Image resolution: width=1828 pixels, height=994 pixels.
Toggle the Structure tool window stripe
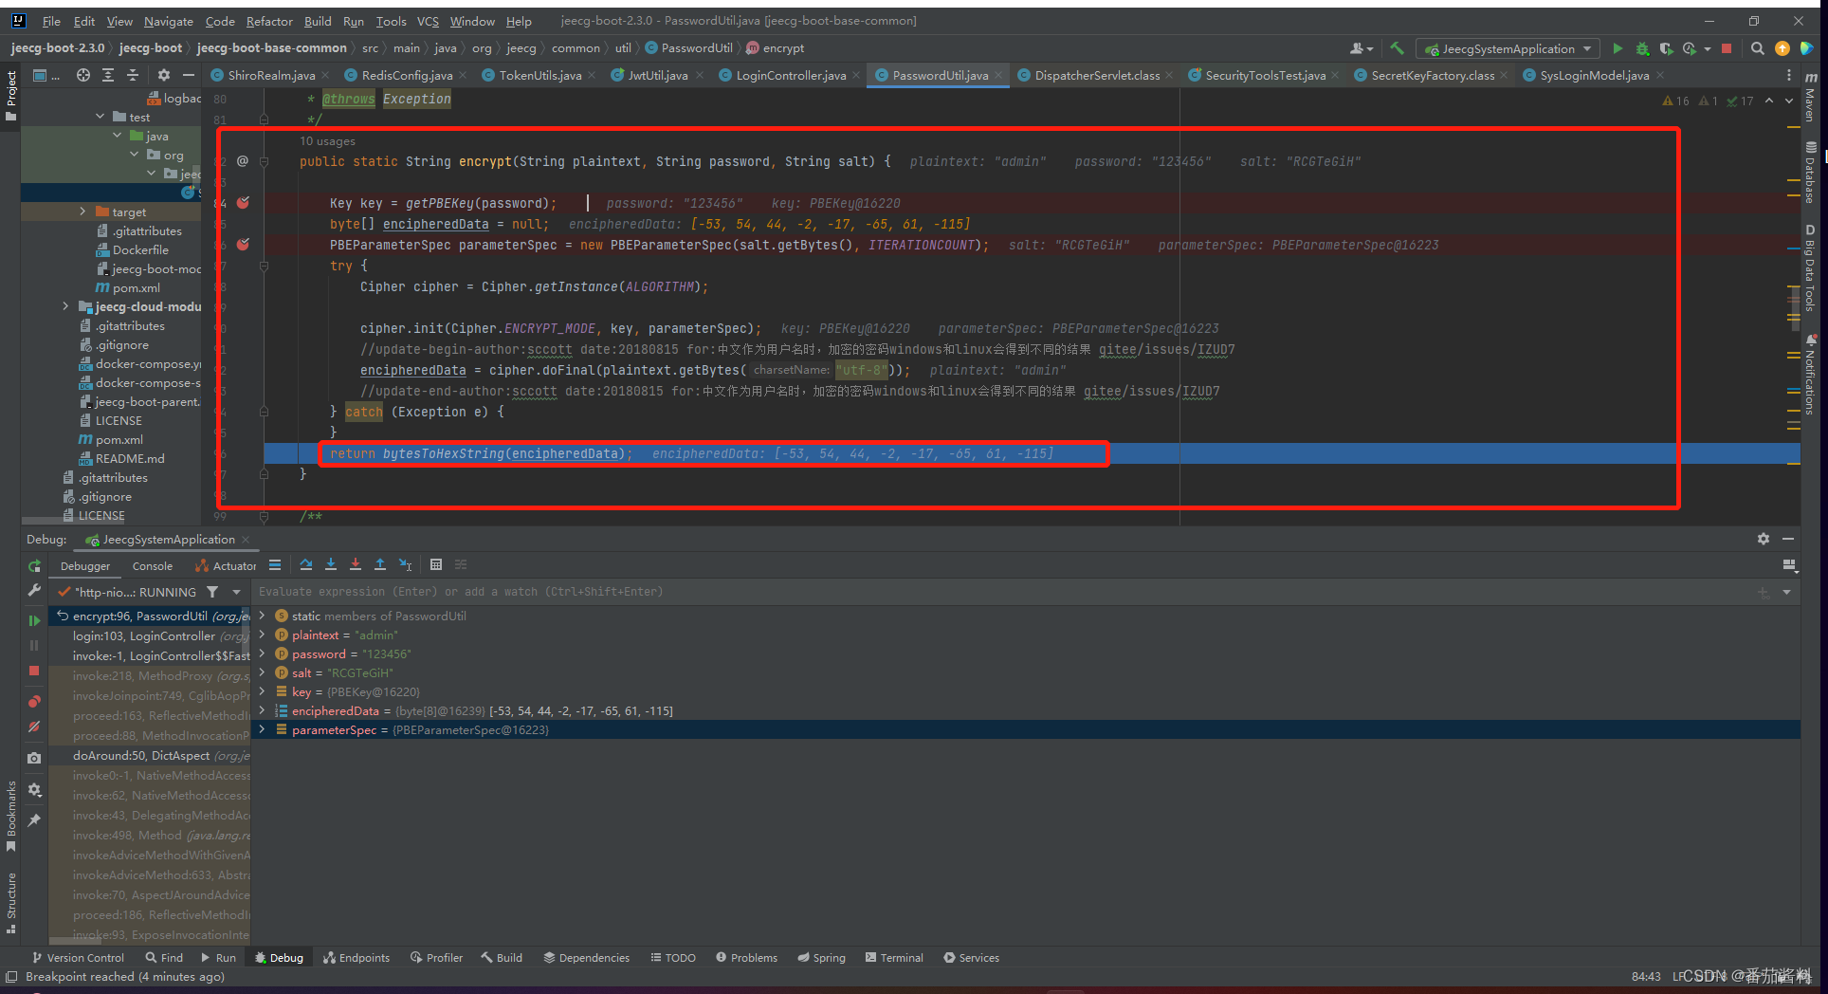[x=10, y=903]
